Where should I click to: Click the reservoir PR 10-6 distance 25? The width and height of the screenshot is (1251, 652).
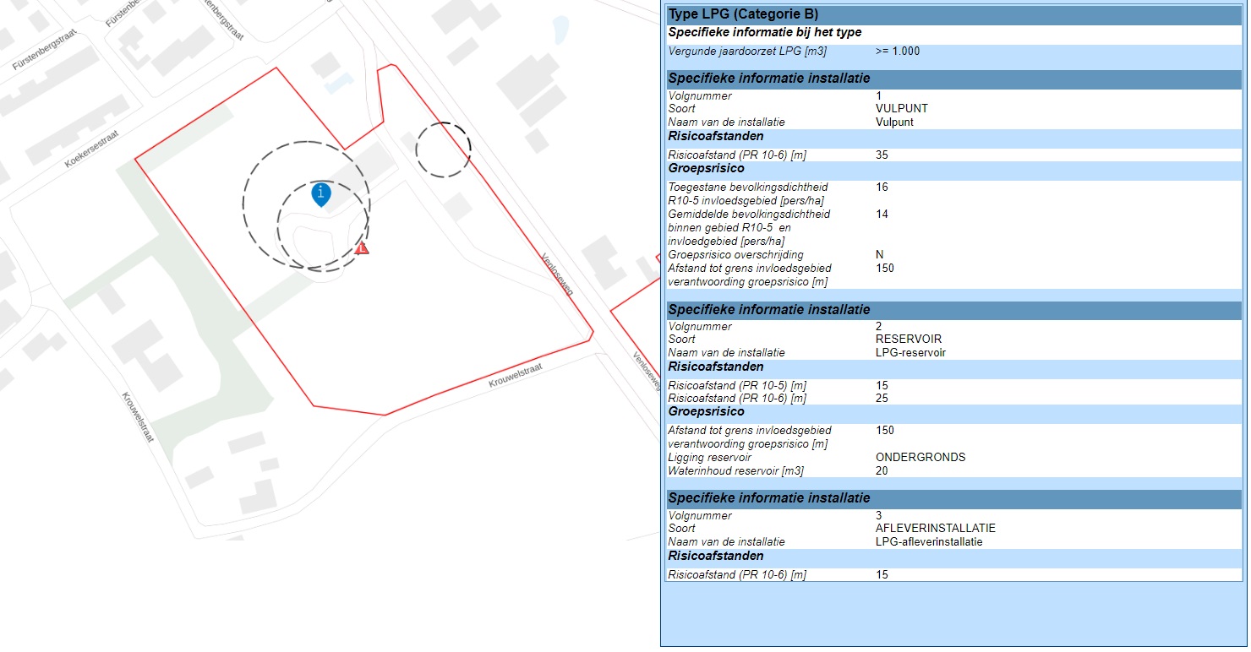coord(882,398)
